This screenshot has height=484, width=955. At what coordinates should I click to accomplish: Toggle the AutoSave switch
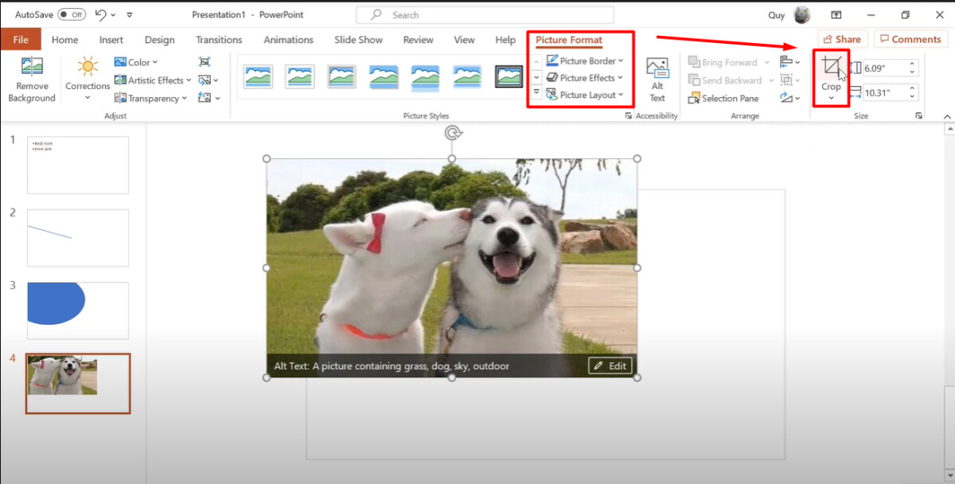[72, 14]
